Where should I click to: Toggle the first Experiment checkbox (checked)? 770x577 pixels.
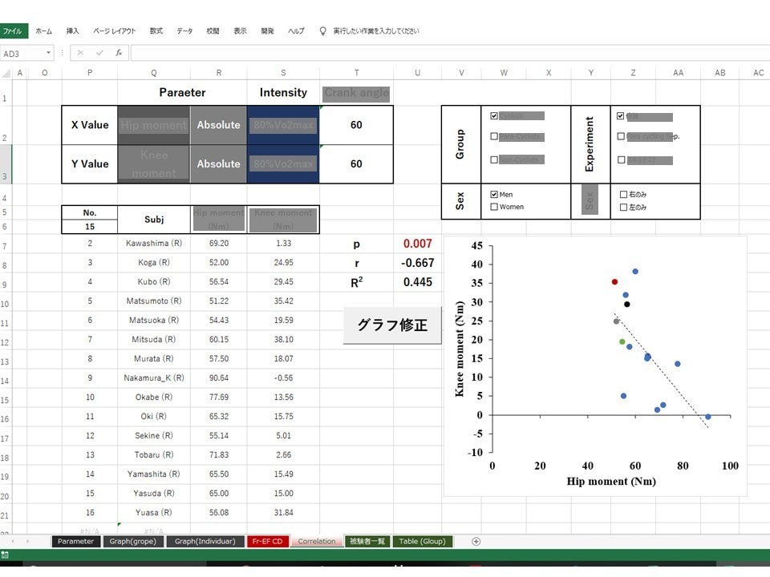click(x=621, y=115)
